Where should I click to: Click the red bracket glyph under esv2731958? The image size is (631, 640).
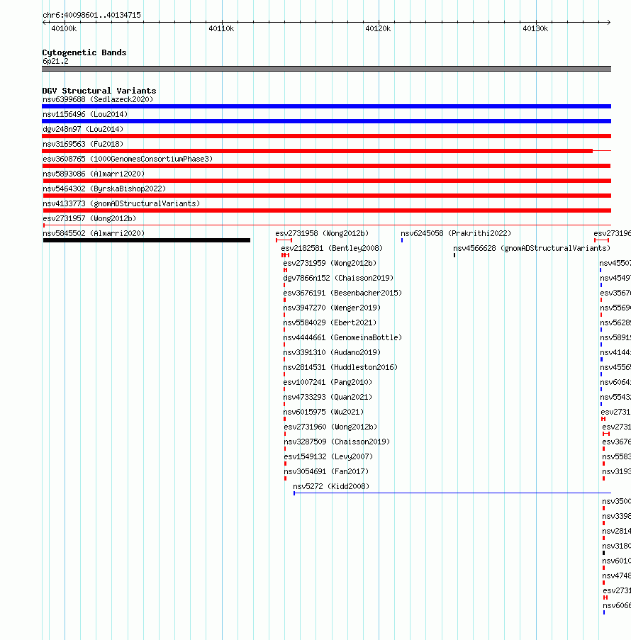click(284, 240)
